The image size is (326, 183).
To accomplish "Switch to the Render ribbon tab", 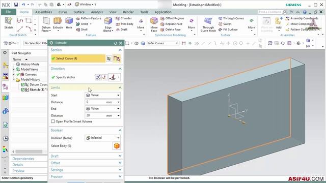I will pyautogui.click(x=128, y=12).
